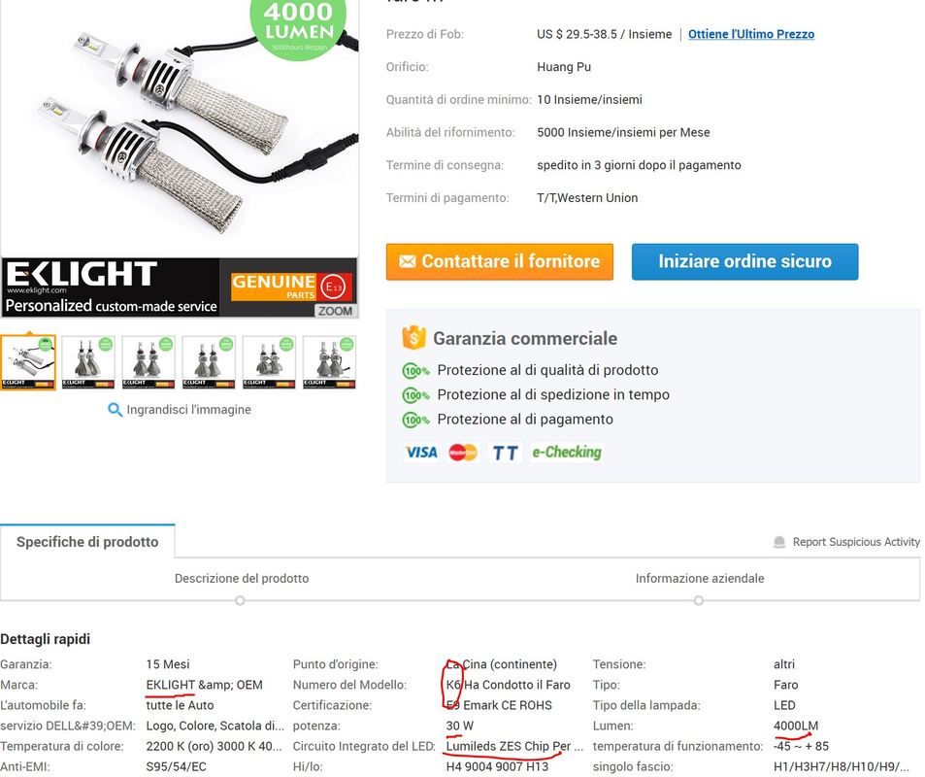Open the Ottiene l'Ultimo Prezzo link
Screen dimensions: 925x777
pos(751,34)
